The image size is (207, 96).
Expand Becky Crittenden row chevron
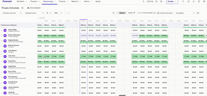coord(2,36)
